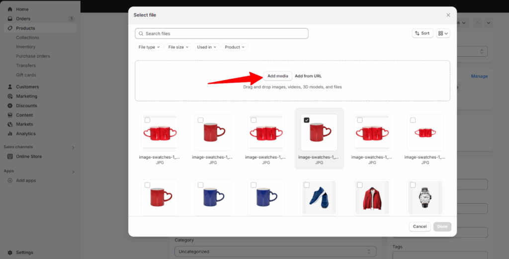Click the Search files input field
The width and height of the screenshot is (509, 259).
tap(222, 33)
